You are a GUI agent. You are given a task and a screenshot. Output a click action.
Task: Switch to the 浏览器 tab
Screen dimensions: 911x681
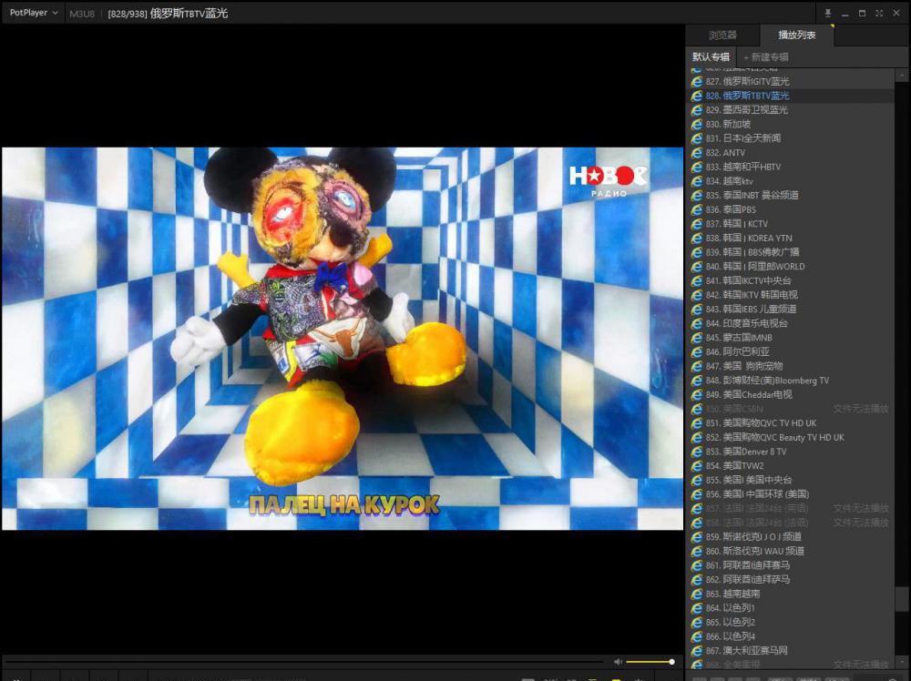(x=722, y=36)
